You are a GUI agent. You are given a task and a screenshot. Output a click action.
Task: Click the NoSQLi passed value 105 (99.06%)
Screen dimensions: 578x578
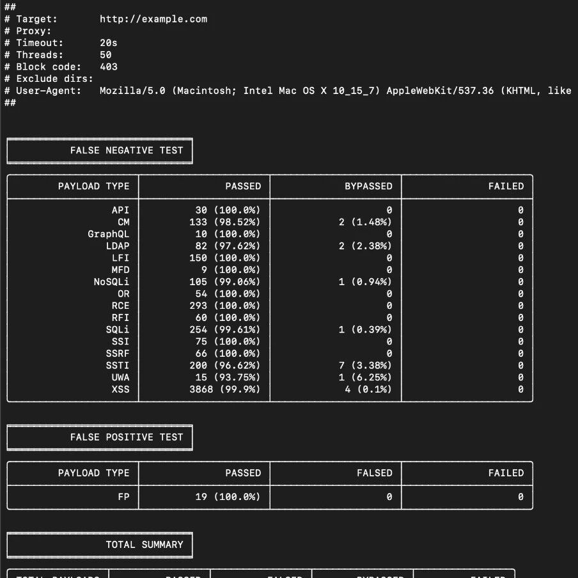coord(225,281)
